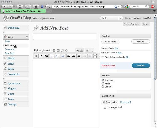
Task: Open the browser history dropdown arrow
Action: tap(14, 6)
